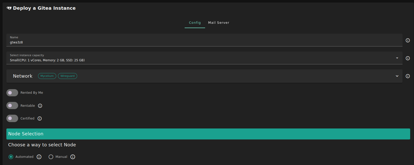This screenshot has height=165, width=414.
Task: Click info icon beside instance capacity dropdown
Action: pyautogui.click(x=408, y=58)
